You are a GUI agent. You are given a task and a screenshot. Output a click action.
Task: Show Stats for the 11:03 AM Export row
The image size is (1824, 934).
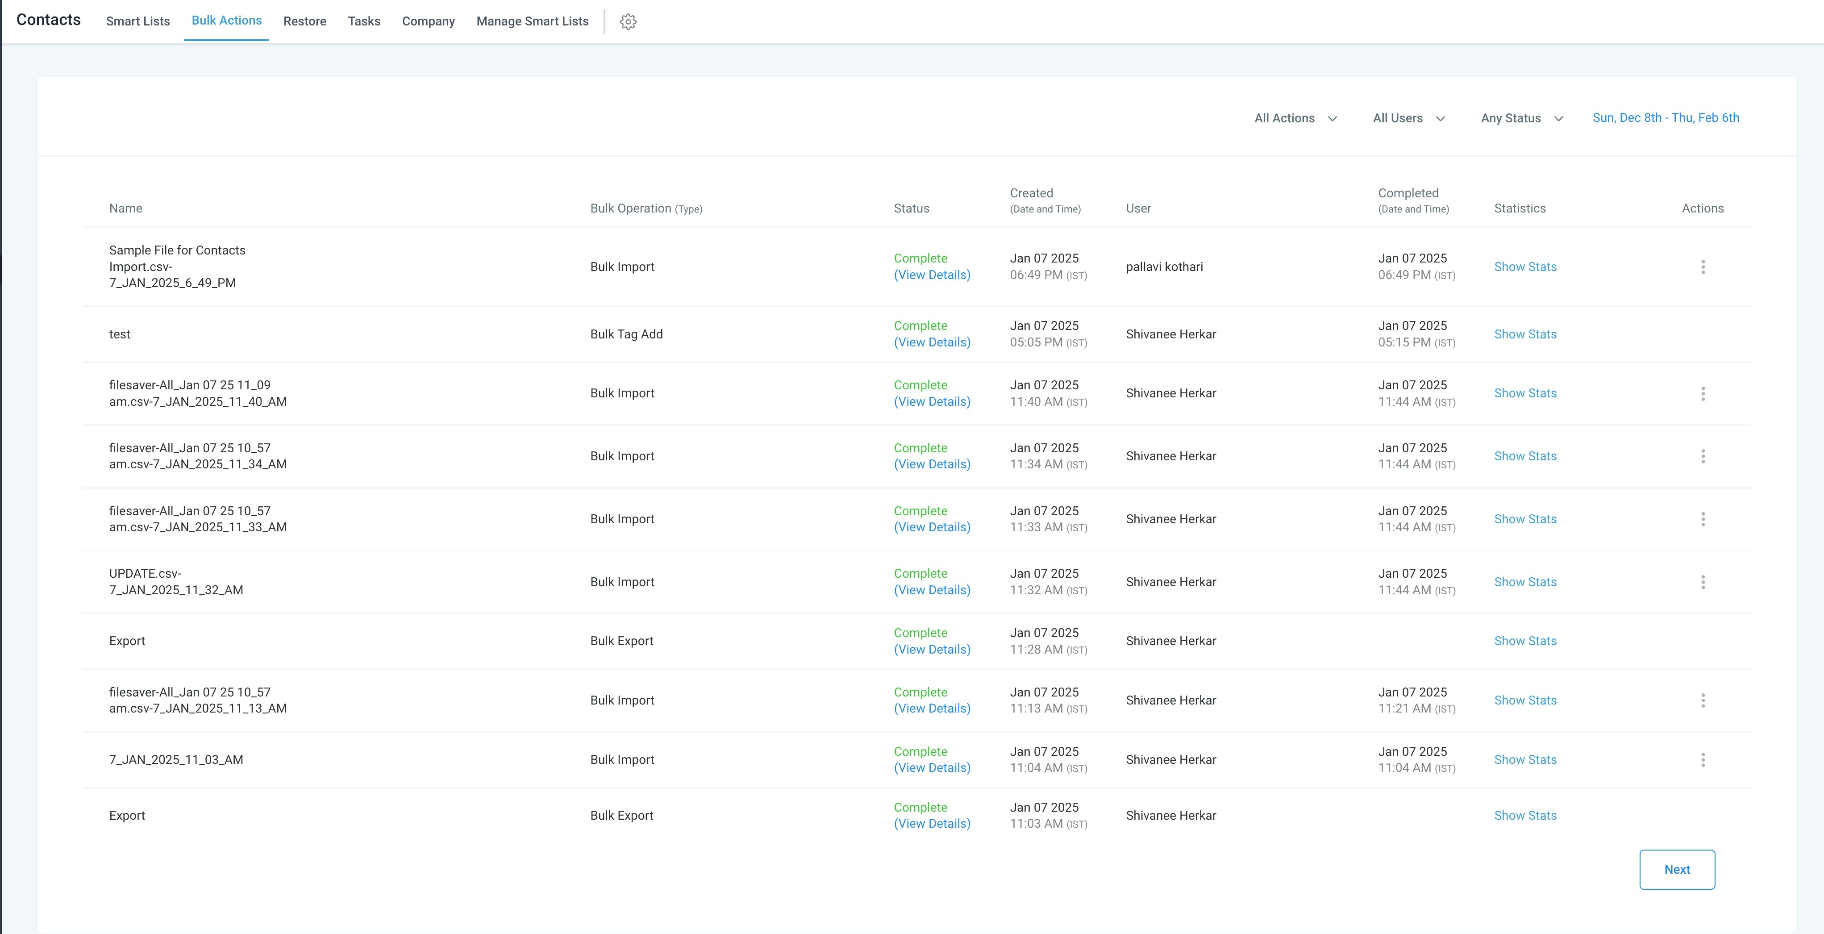(x=1524, y=816)
